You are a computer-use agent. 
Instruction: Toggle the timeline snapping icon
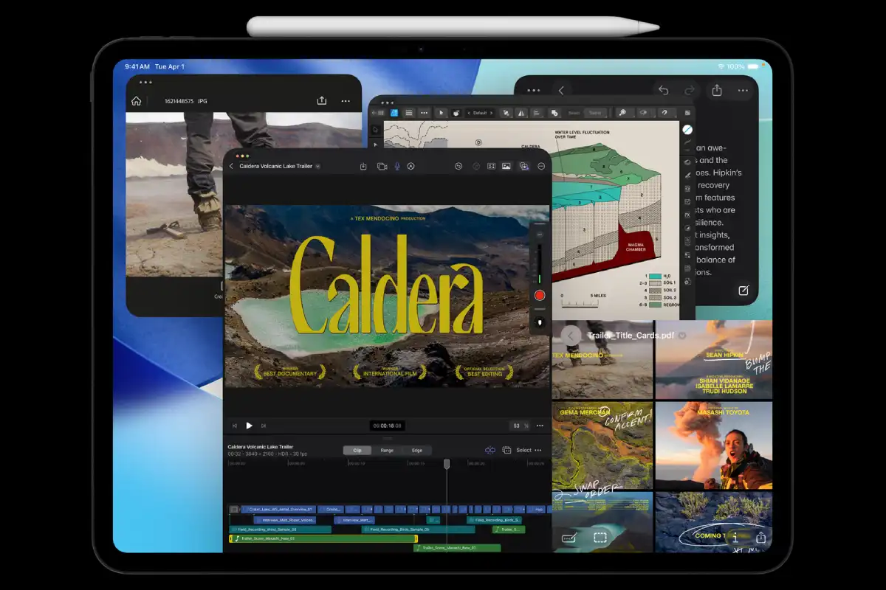tap(490, 450)
